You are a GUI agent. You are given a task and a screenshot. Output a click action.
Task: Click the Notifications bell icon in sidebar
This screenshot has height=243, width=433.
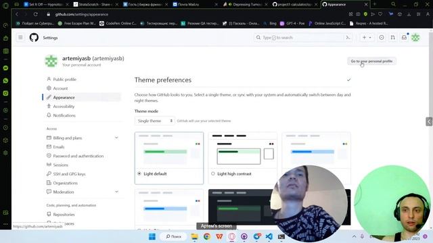(49, 115)
